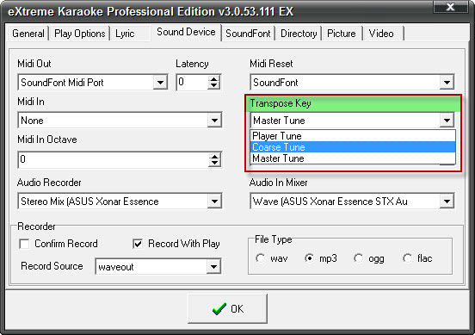
Task: Open the Video tab
Action: (x=381, y=34)
